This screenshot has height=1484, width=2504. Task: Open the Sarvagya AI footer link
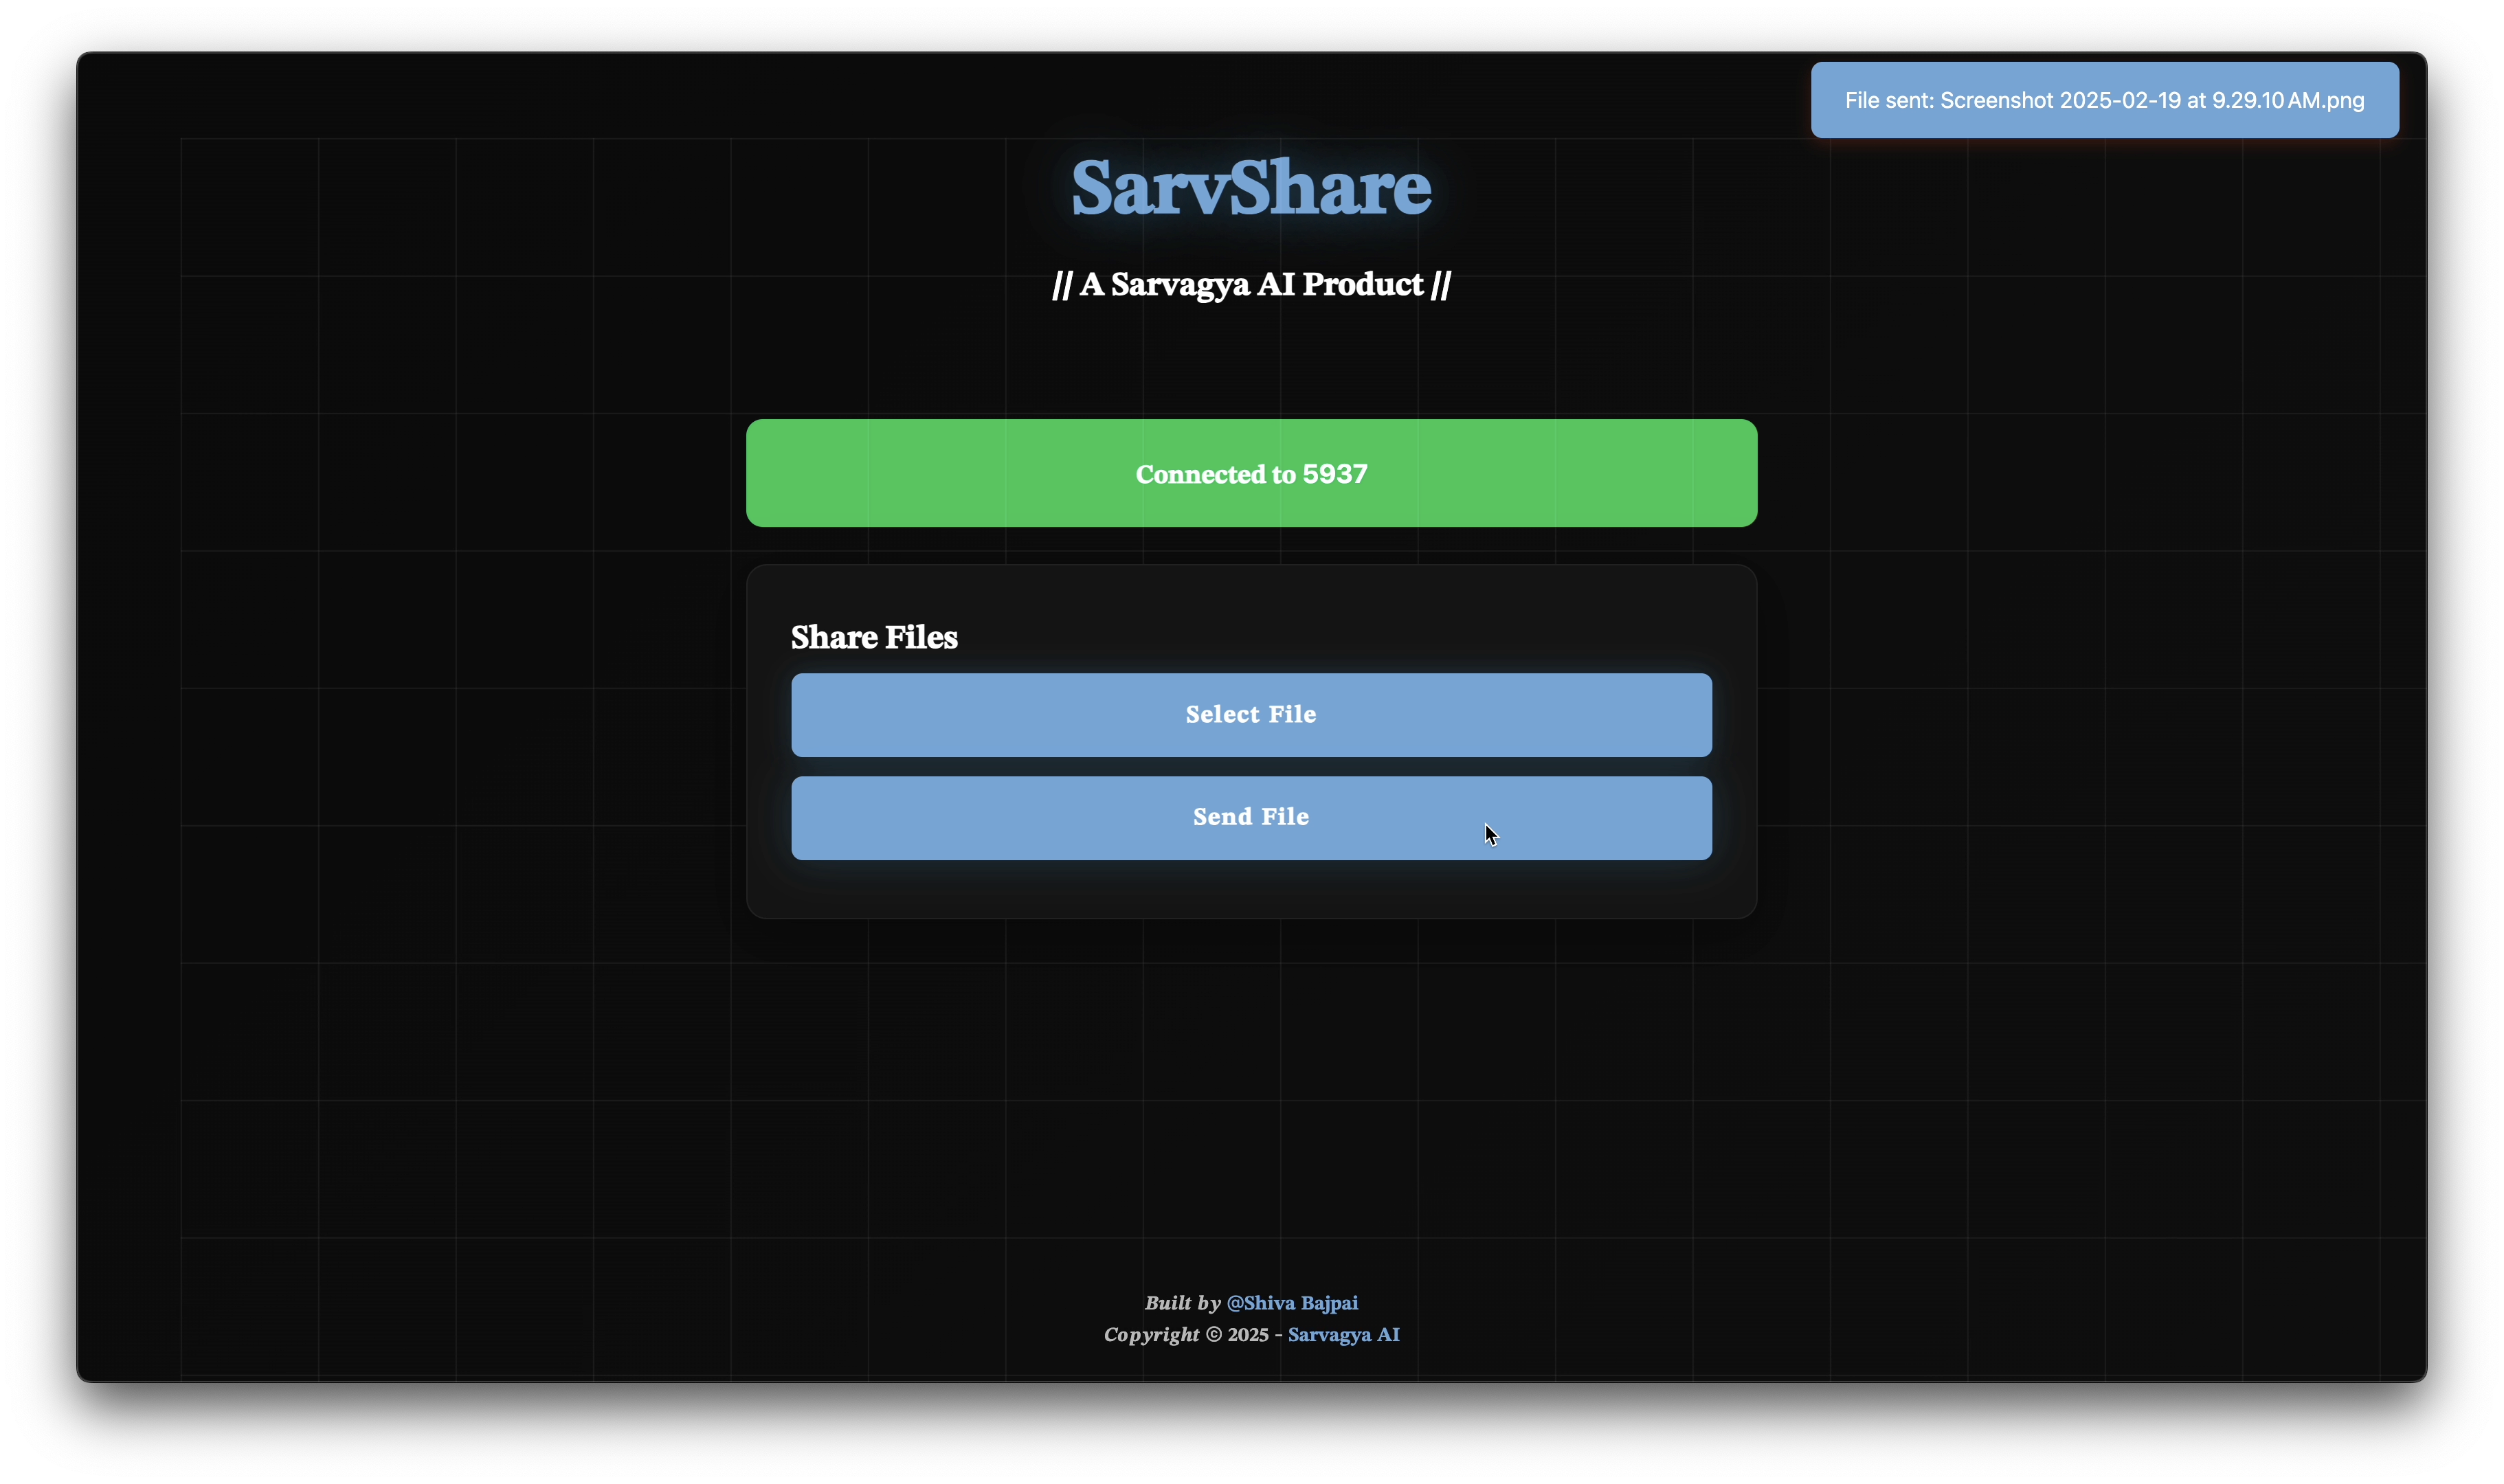click(x=1343, y=1334)
